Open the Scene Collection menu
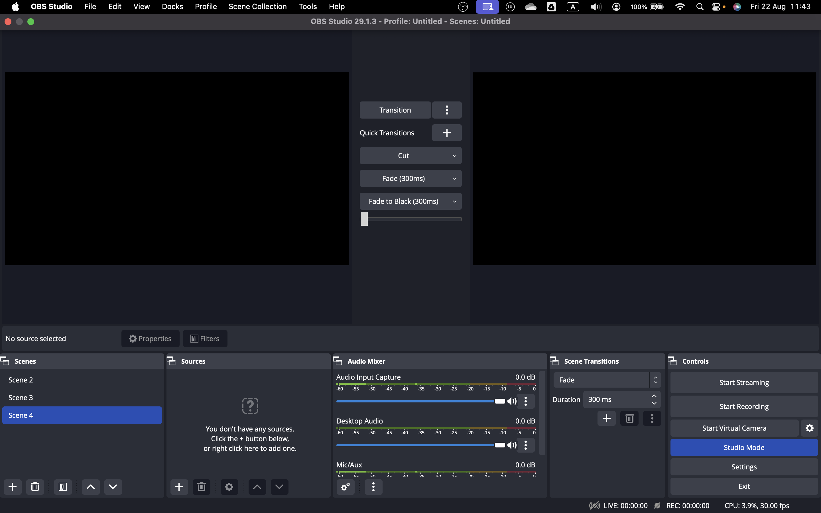Viewport: 821px width, 513px height. coord(257,7)
